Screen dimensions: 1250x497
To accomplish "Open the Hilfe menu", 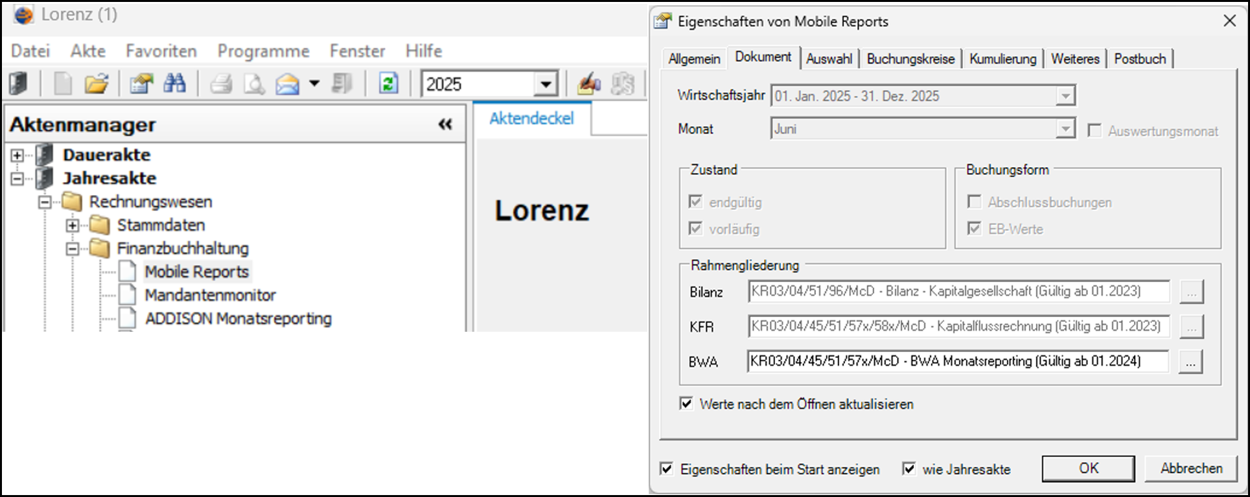I will [424, 51].
